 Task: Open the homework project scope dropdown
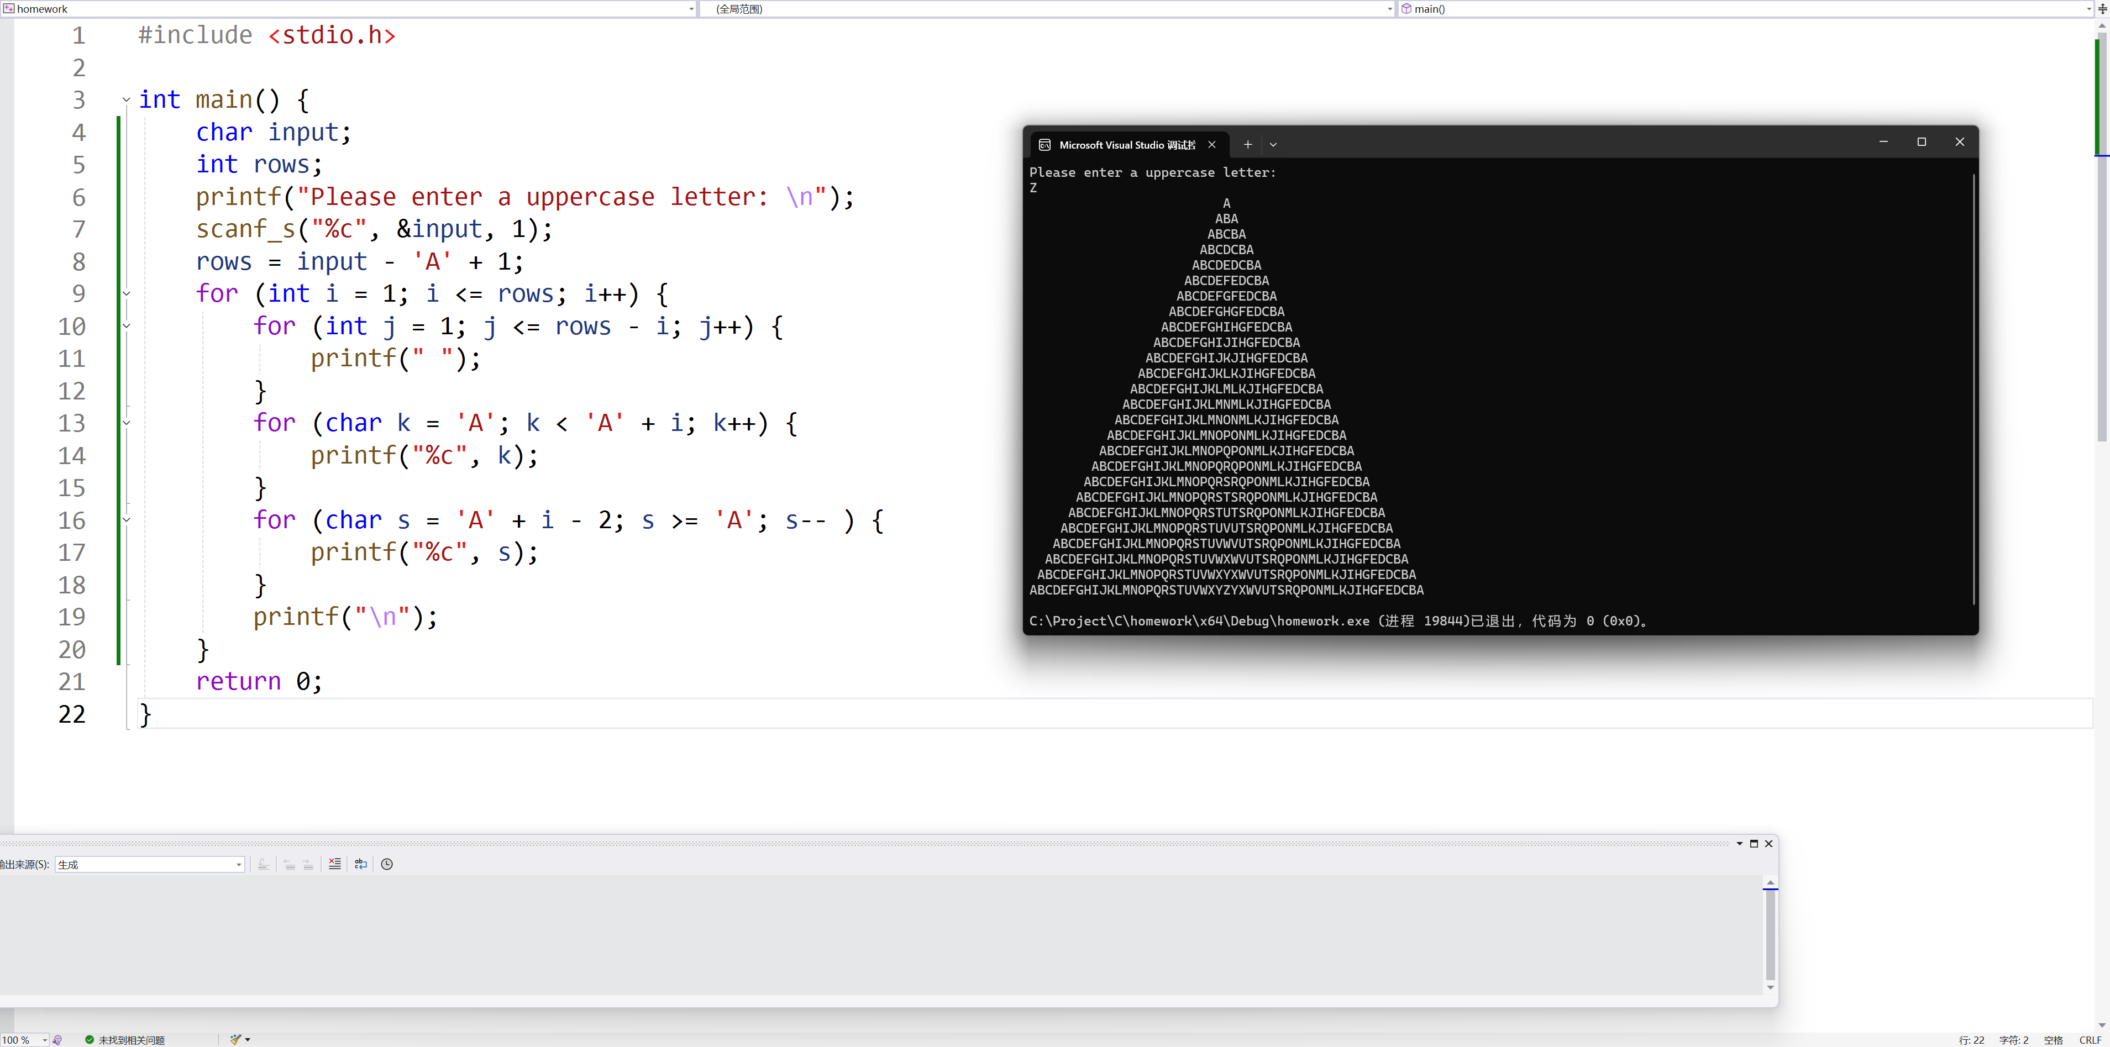click(348, 9)
